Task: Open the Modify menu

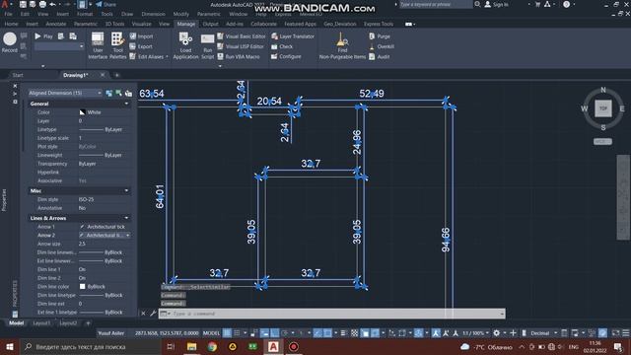Action: pos(180,14)
